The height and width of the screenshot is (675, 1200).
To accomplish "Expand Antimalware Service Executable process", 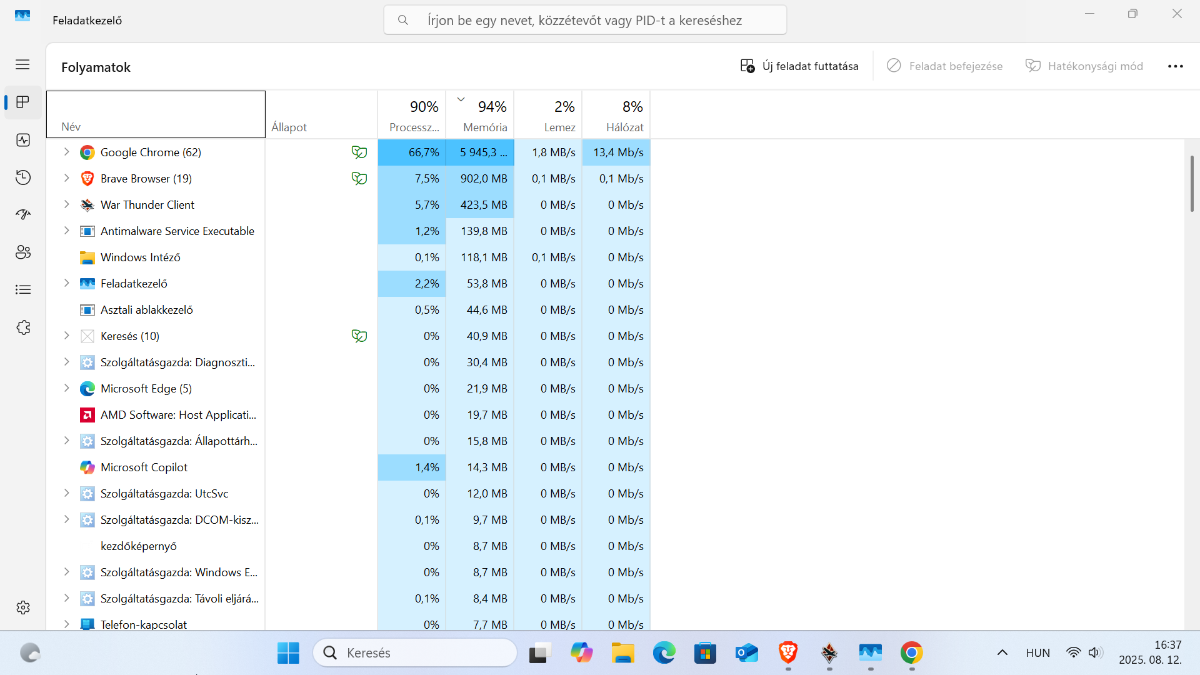I will pos(66,231).
